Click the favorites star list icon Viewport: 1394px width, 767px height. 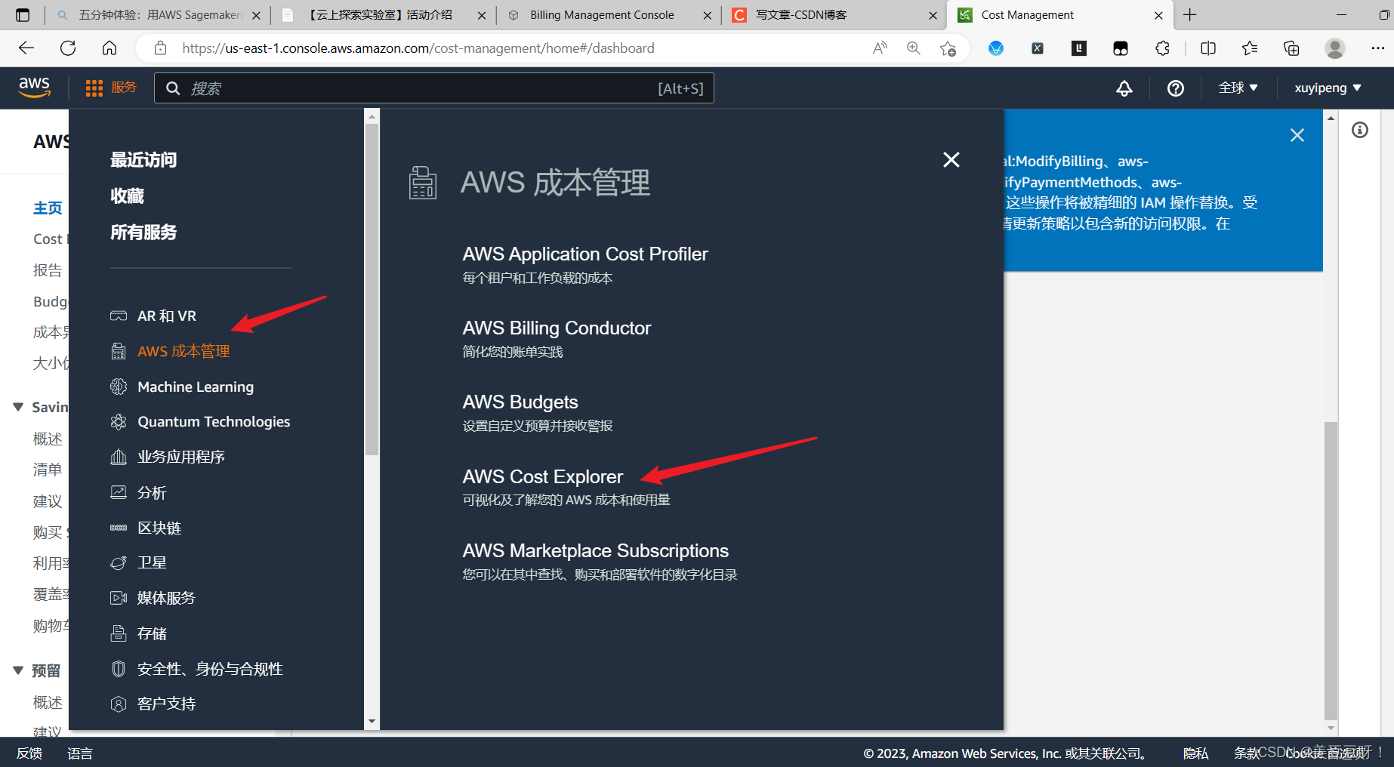pos(1250,48)
